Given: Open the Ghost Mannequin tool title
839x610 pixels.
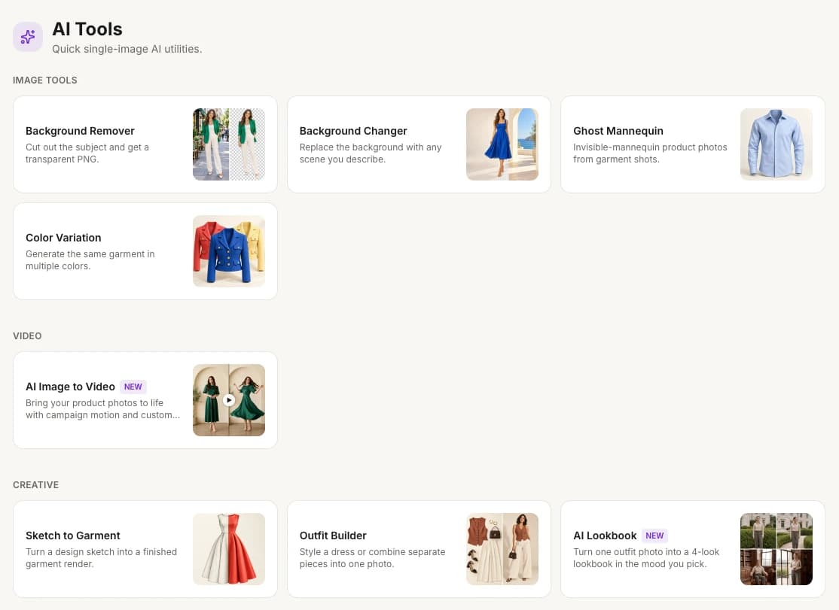Looking at the screenshot, I should pyautogui.click(x=618, y=131).
